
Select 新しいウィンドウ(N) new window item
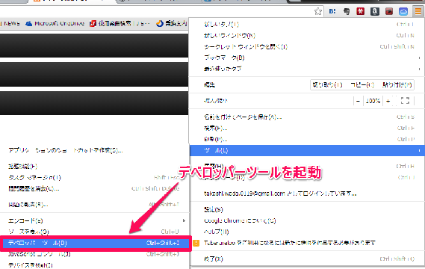click(307, 35)
